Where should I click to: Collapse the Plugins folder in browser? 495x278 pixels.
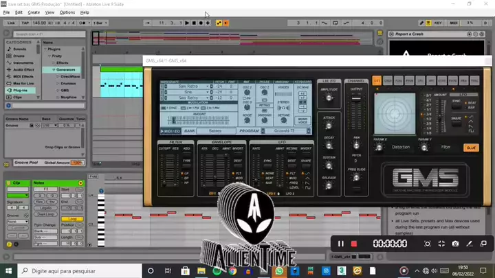coord(45,49)
